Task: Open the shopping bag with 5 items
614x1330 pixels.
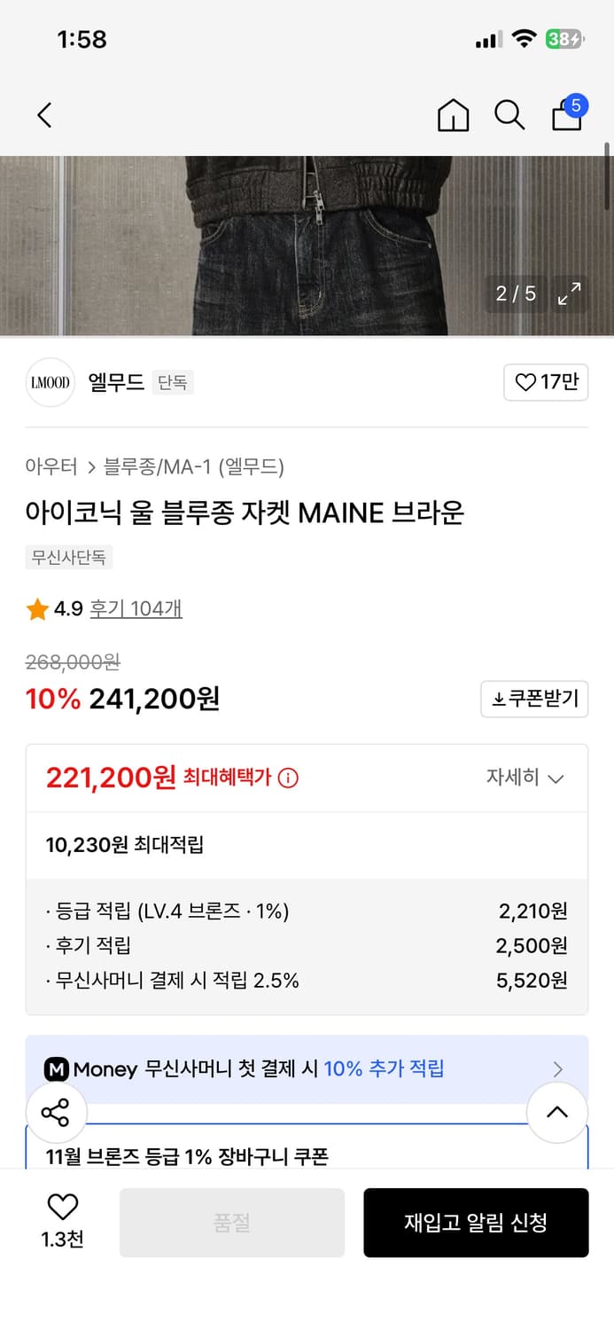Action: click(x=566, y=115)
